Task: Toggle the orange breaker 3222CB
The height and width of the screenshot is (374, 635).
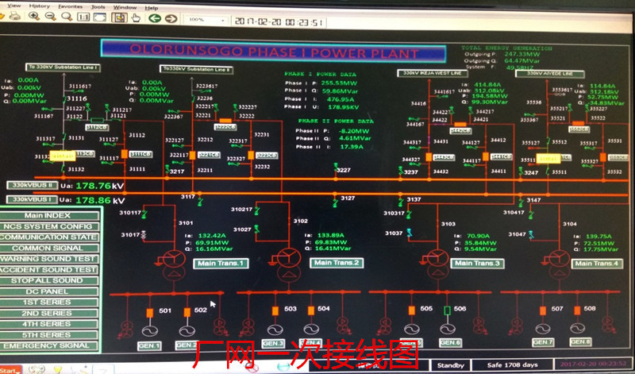Action: (x=225, y=121)
